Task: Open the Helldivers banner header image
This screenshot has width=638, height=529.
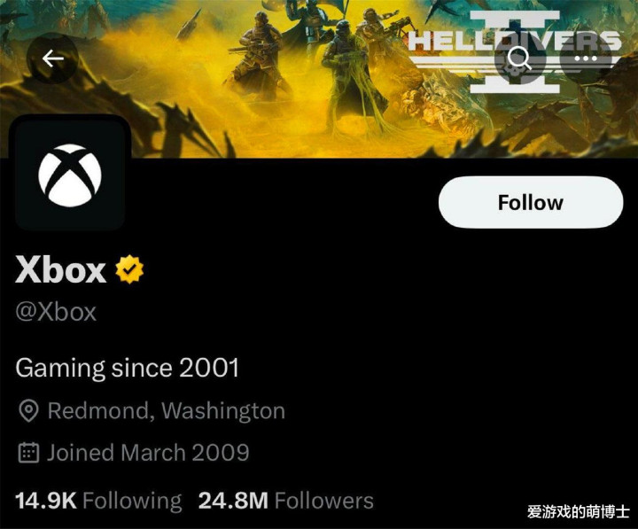Action: 319,79
